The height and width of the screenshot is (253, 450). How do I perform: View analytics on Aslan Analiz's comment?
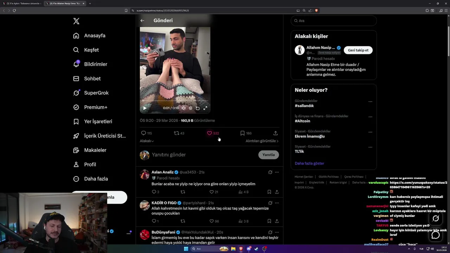pyautogui.click(x=243, y=192)
